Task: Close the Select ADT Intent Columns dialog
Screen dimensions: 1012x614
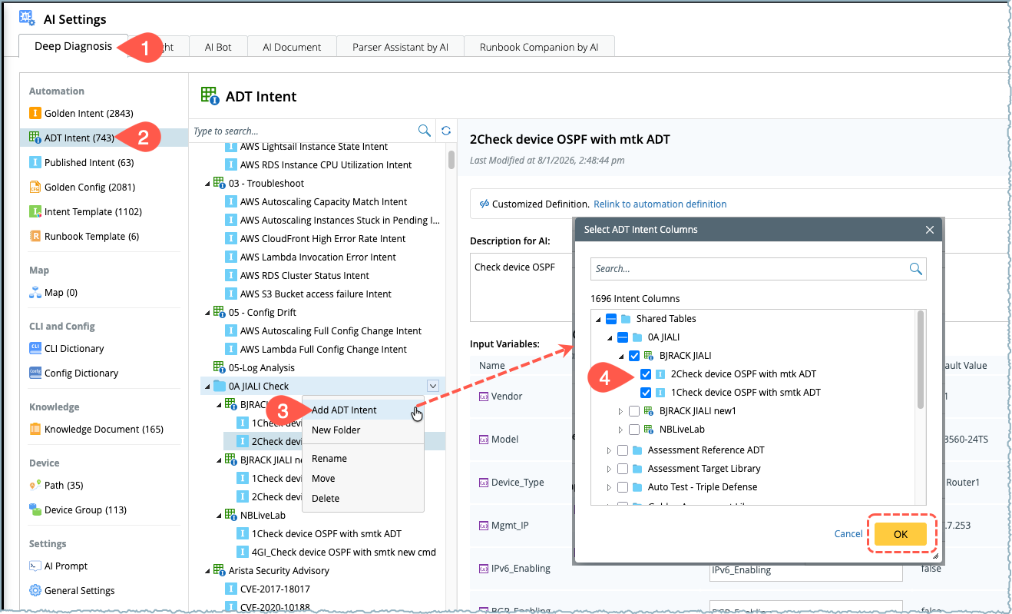Action: point(929,229)
